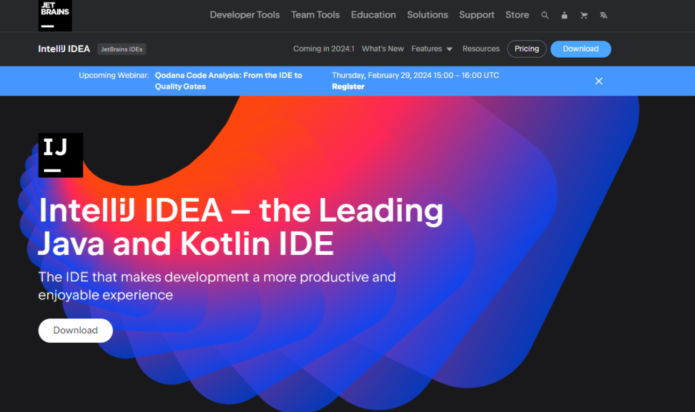Open the Resources page
This screenshot has width=695, height=412.
click(x=481, y=49)
